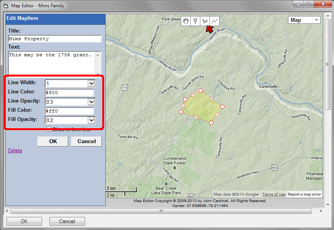Click the topmost vertex of the yellow polygon
334x230 pixels.
tap(200, 91)
